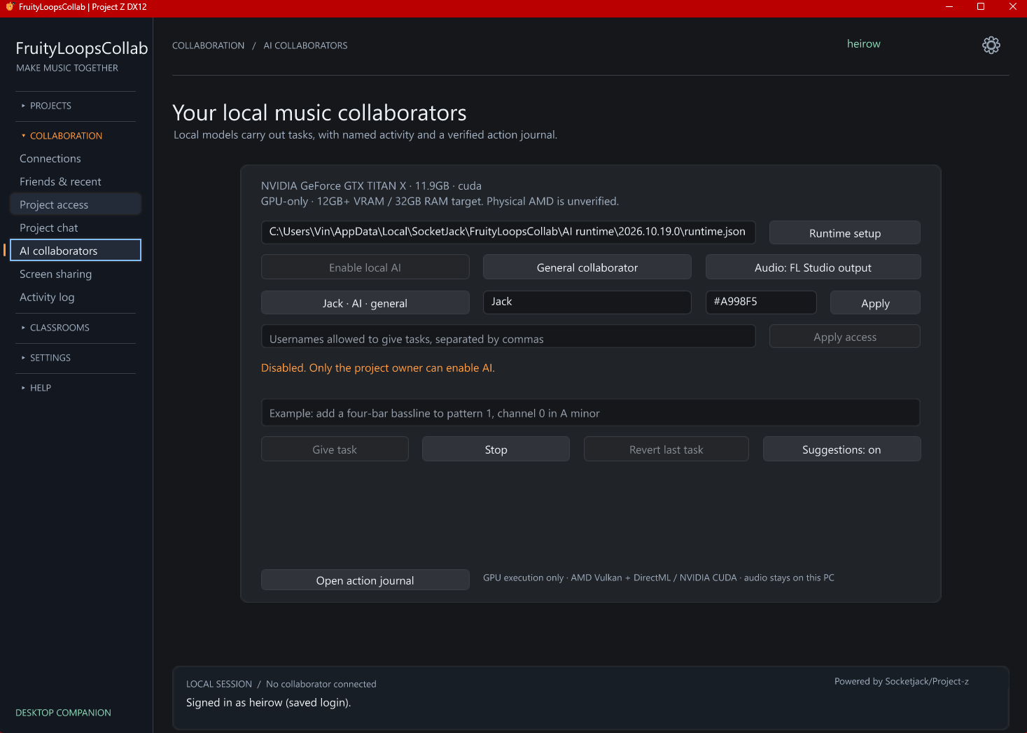Open the General collaborator selector
1027x733 pixels.
coord(587,267)
